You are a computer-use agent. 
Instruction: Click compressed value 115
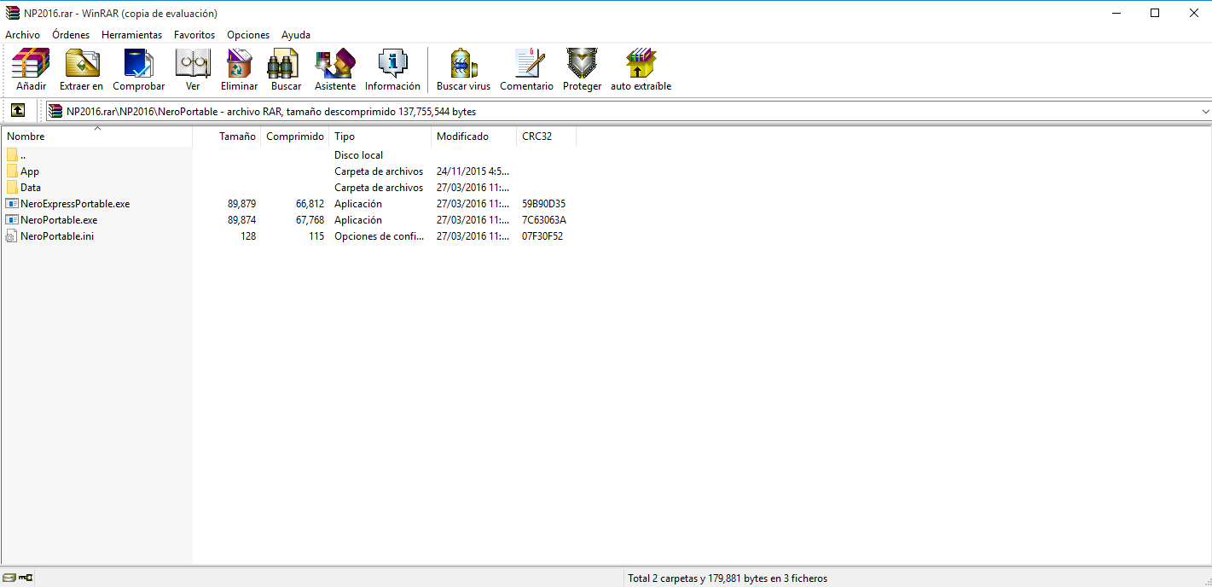coord(316,236)
